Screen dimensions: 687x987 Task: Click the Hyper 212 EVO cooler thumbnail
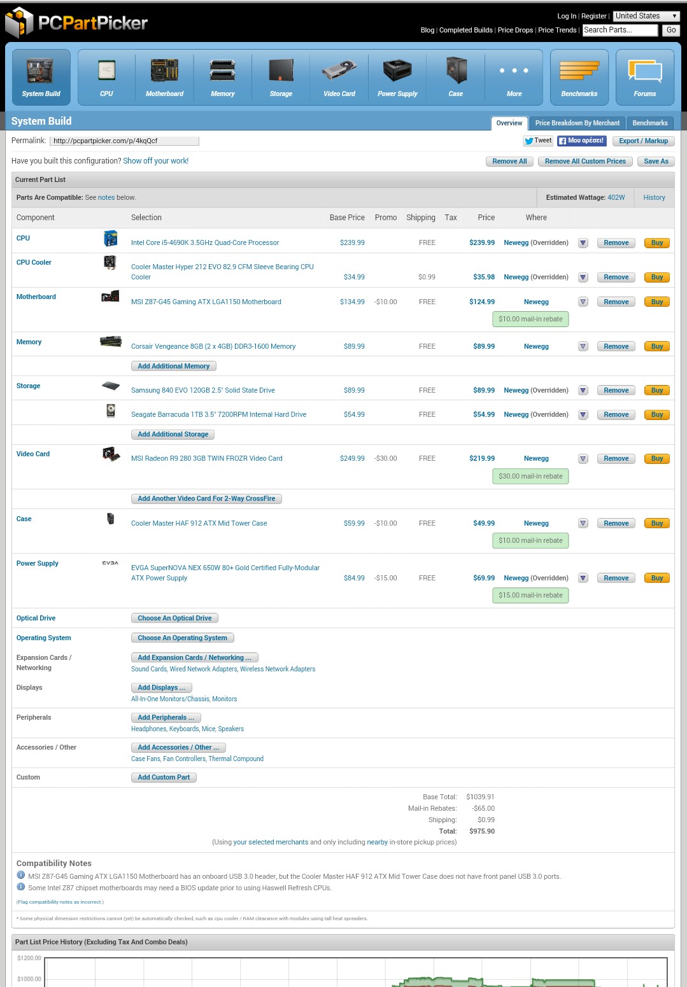(110, 262)
